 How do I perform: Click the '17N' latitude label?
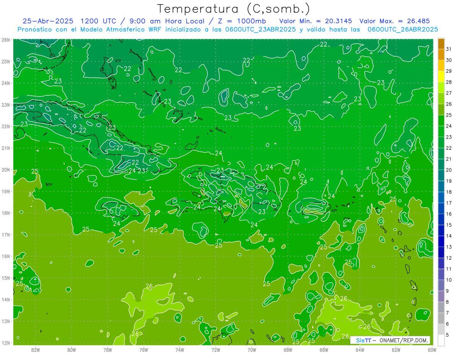pyautogui.click(x=6, y=235)
